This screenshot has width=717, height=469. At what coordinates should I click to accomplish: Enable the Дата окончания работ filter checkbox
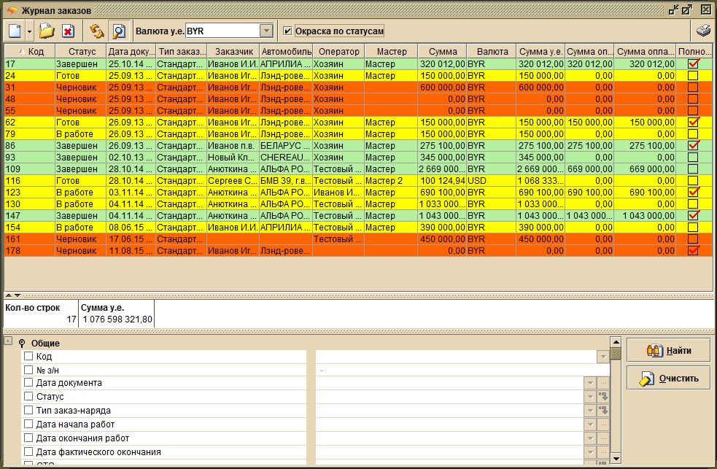28,438
